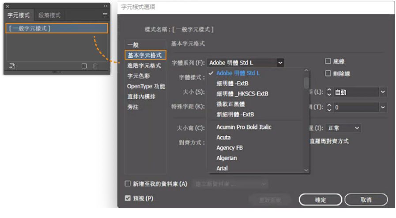The width and height of the screenshot is (396, 218).
Task: Create a new character style with plus icon
Action: (x=84, y=66)
